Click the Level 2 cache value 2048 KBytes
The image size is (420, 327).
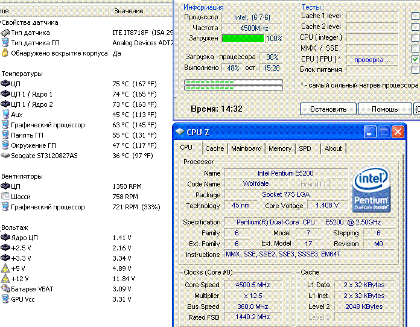coord(364,306)
